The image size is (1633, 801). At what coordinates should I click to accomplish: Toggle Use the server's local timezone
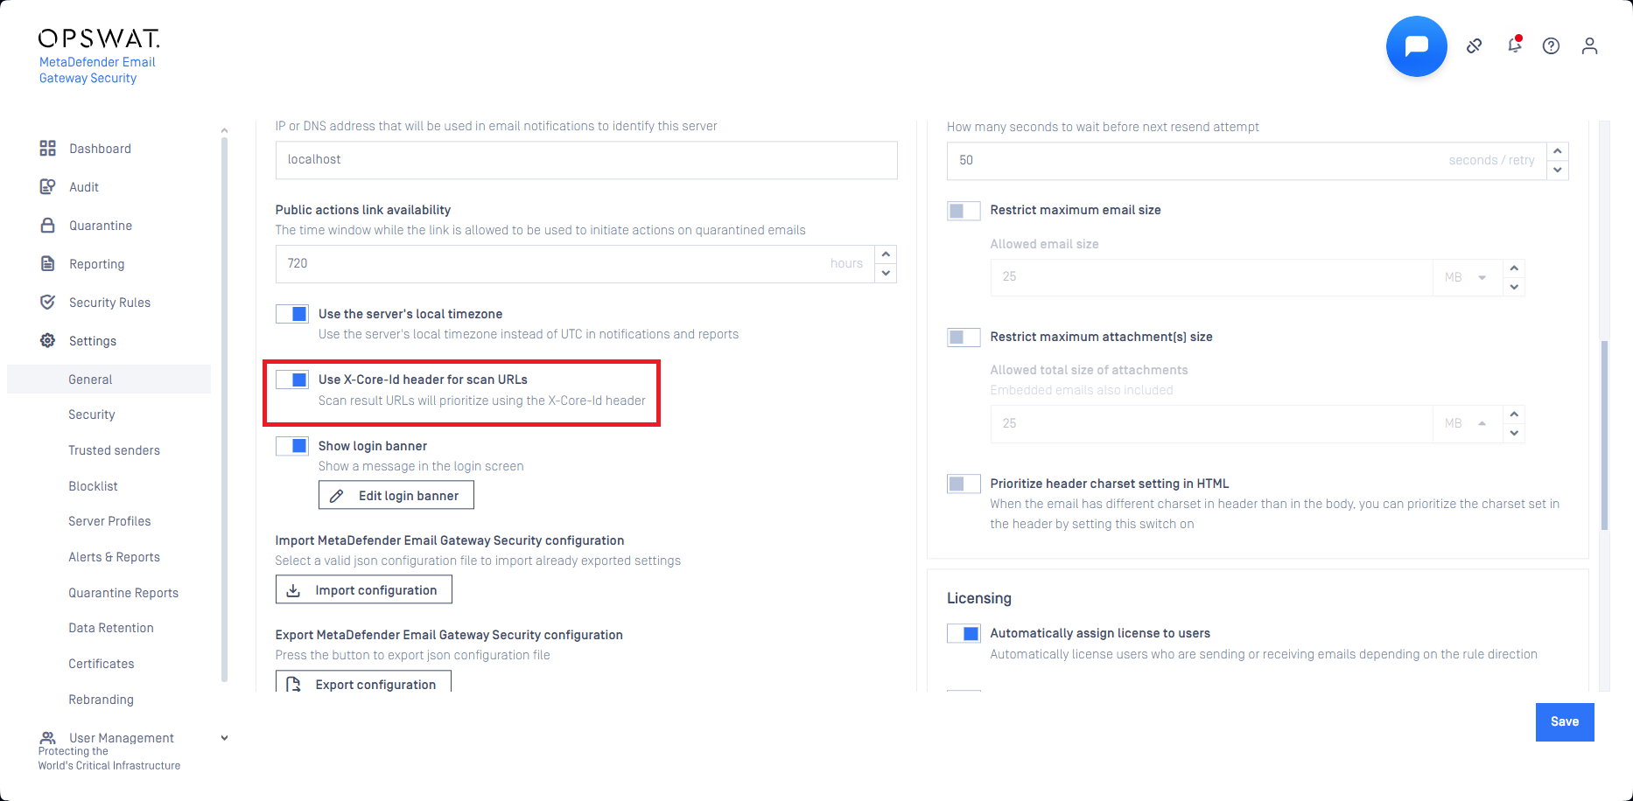pos(292,314)
